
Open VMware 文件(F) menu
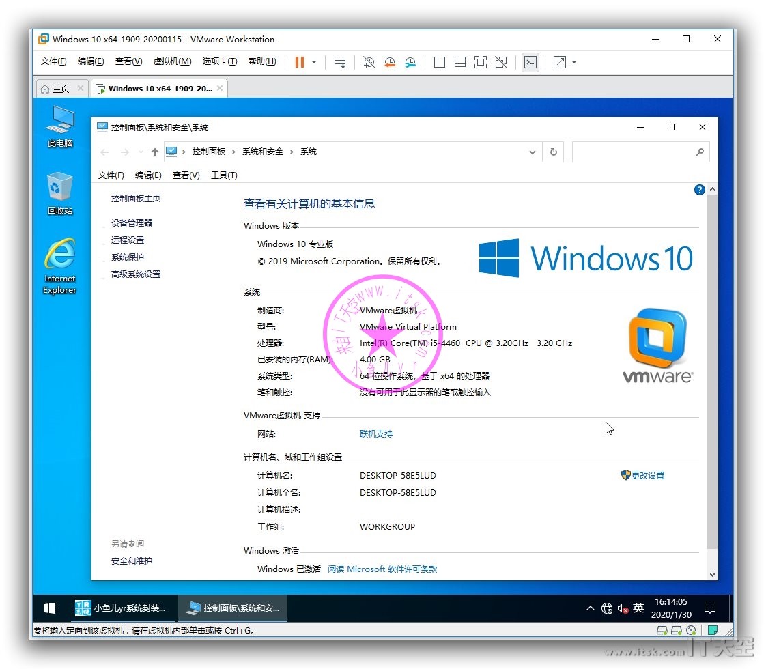pos(53,61)
